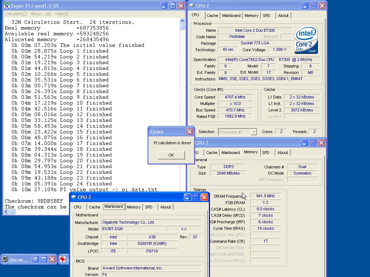The image size is (370, 277).
Task: Select CPU tab in CPU-Z Mainboard window
Action: (x=77, y=207)
